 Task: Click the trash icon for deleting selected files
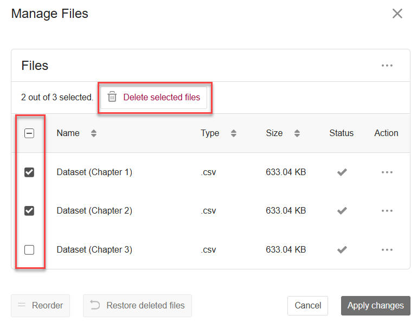[x=112, y=98]
